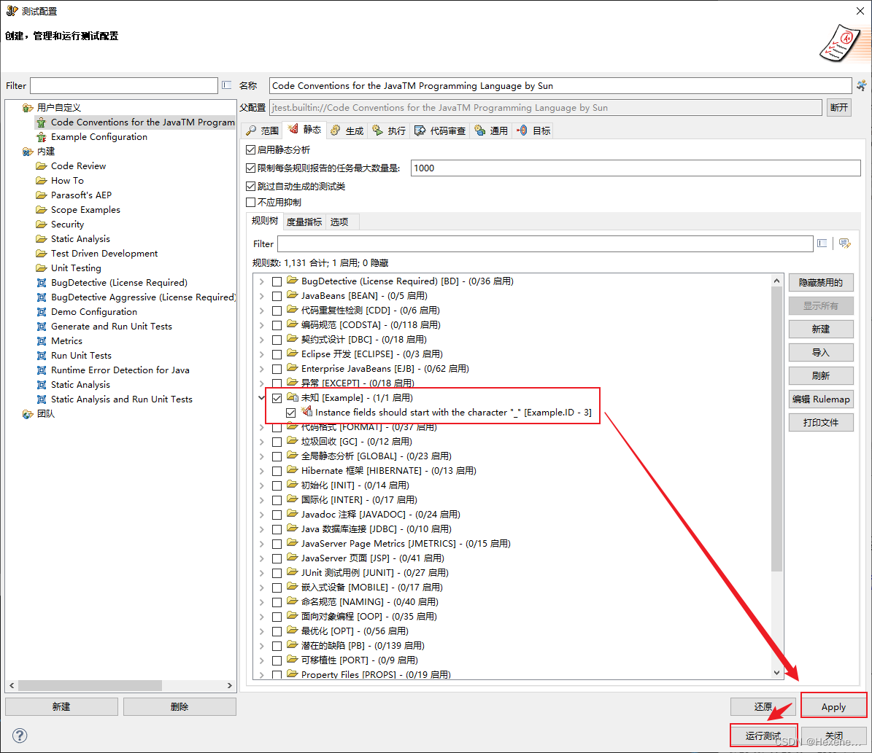
Task: Click the Apply button
Action: click(833, 706)
